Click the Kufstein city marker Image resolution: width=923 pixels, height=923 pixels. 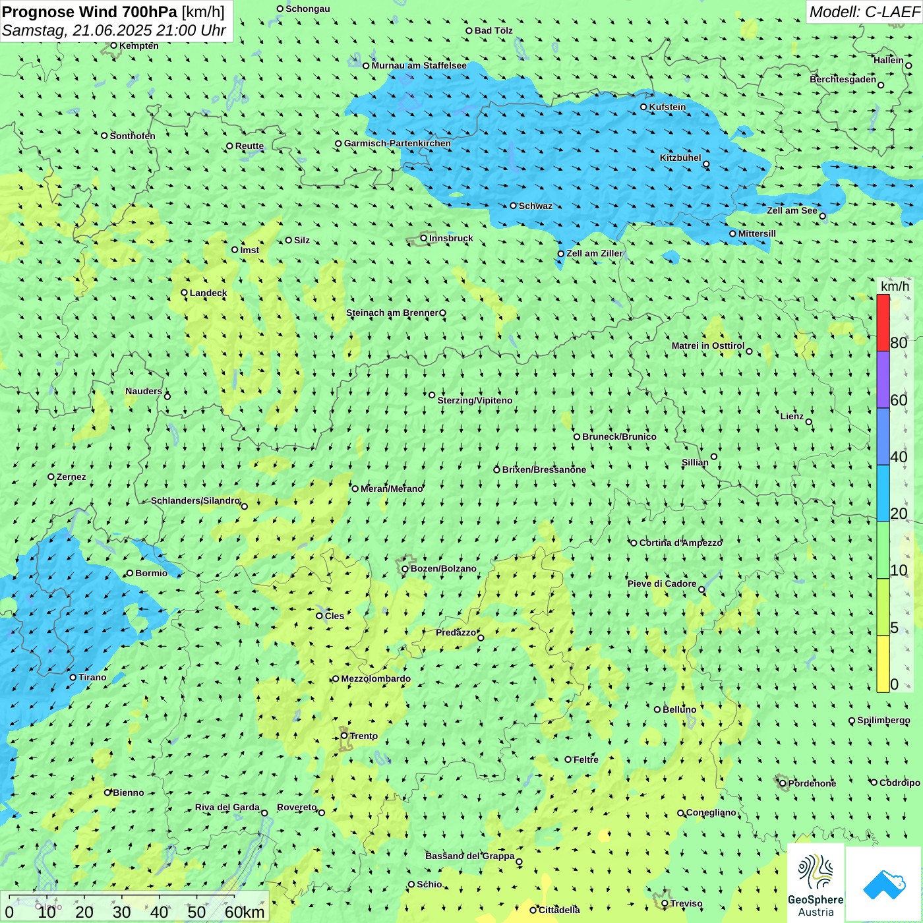644,107
